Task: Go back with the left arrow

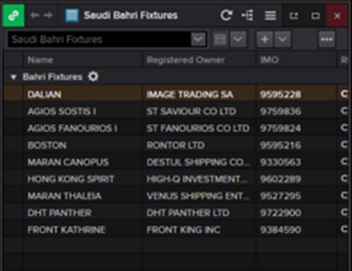Action: tap(35, 15)
